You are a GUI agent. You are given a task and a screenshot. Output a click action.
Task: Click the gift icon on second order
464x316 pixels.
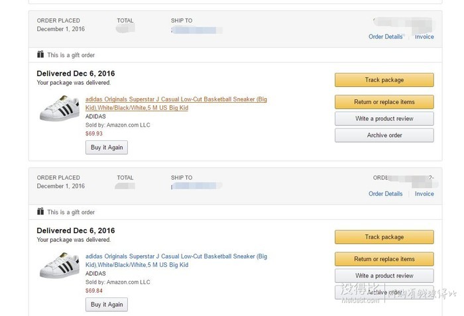[40, 211]
